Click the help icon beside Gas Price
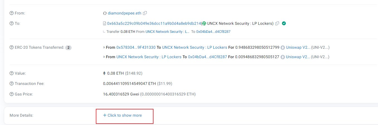This screenshot has width=378, height=125. tap(11, 94)
